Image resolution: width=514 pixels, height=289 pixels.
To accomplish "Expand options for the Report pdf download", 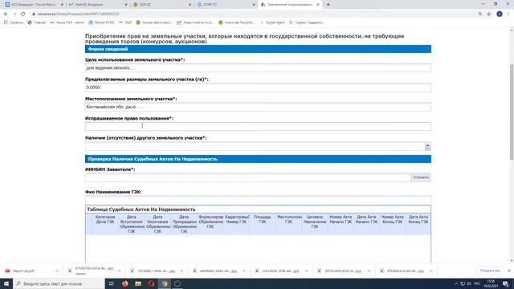I will point(57,271).
